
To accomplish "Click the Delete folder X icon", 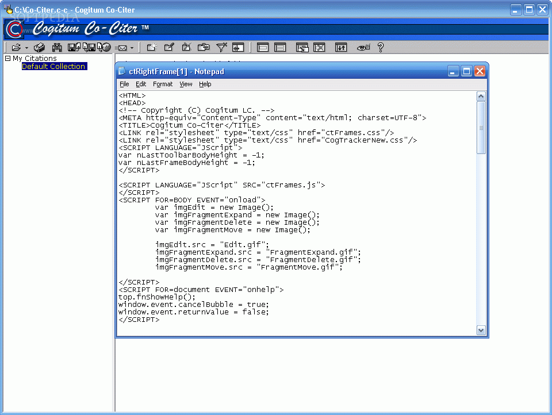I will click(x=186, y=47).
